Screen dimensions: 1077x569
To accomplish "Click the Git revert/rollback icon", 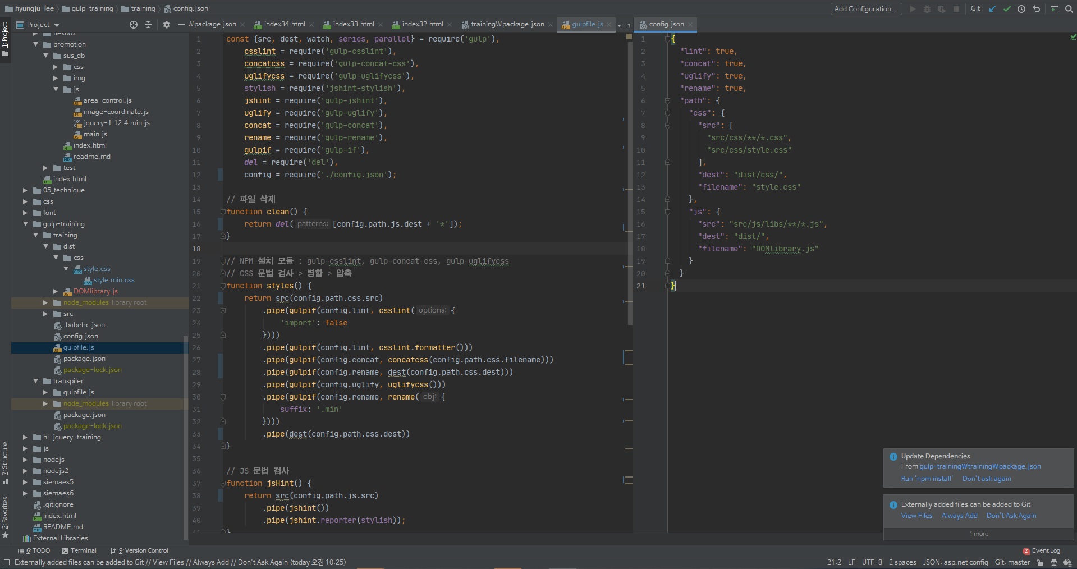I will click(1037, 9).
